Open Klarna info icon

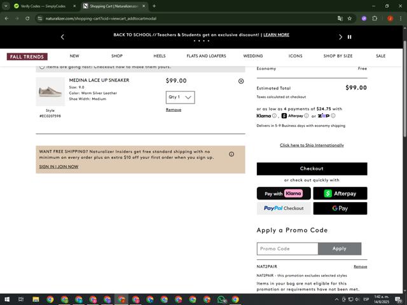274,116
